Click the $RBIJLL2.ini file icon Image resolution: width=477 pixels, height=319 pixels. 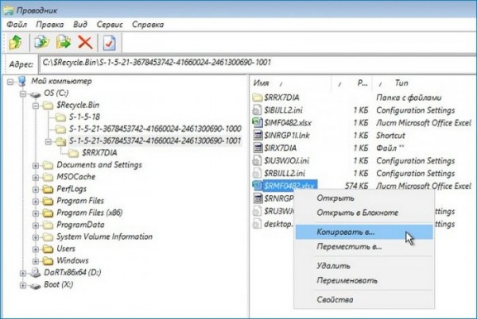[257, 173]
